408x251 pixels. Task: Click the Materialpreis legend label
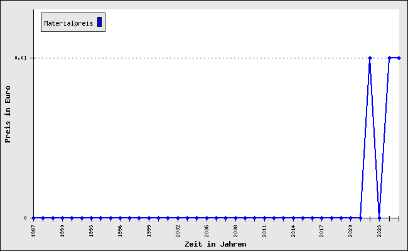(68, 23)
